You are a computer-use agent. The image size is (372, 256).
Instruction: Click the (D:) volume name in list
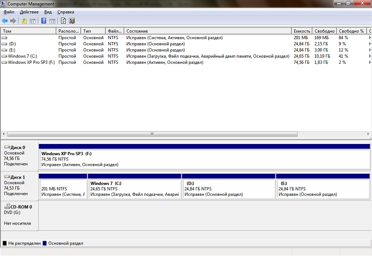point(13,44)
